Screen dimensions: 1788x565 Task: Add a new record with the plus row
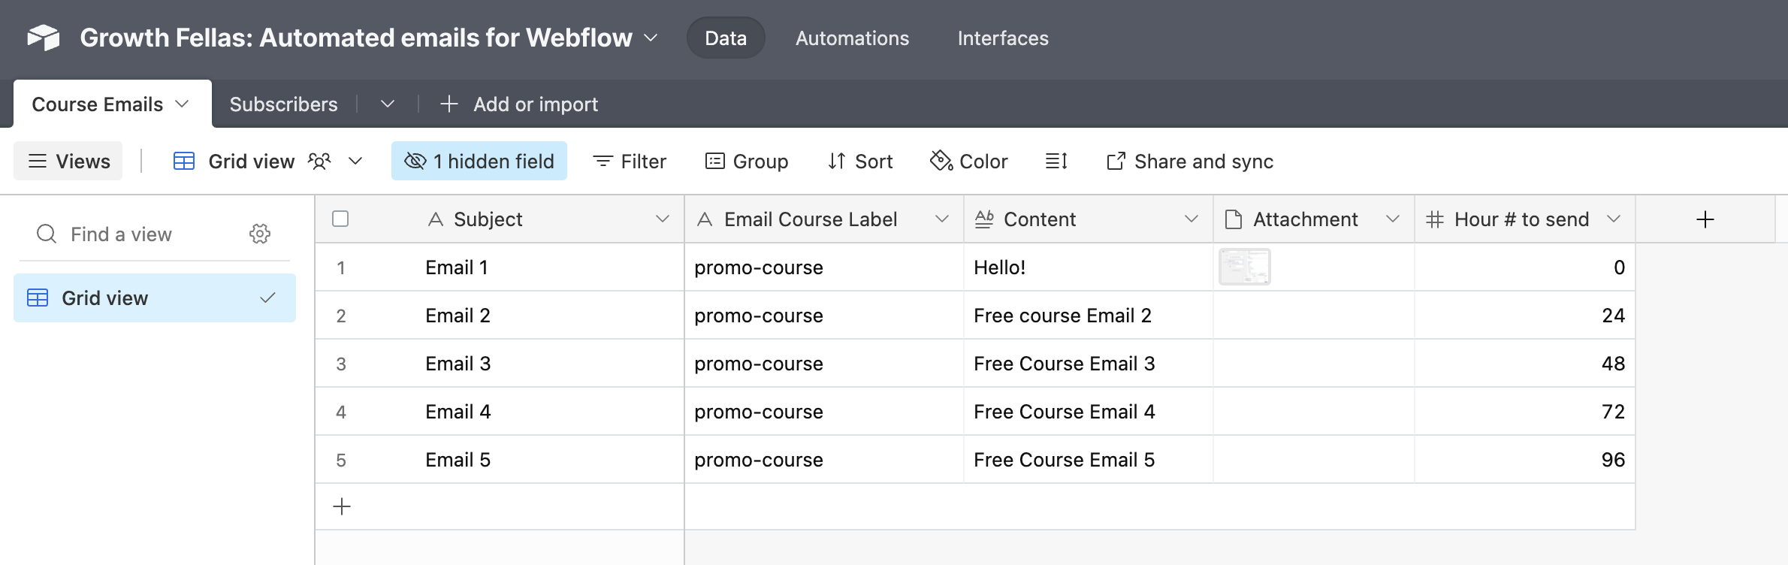pyautogui.click(x=342, y=506)
